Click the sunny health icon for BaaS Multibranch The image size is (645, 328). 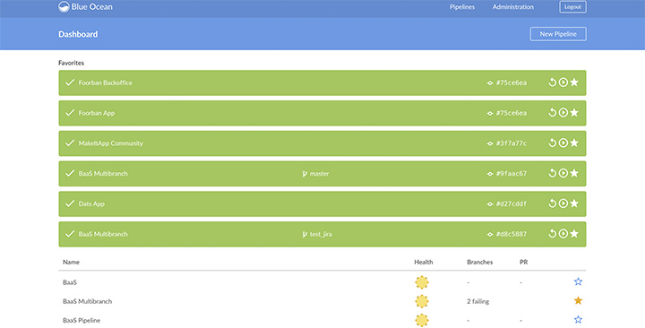click(422, 301)
